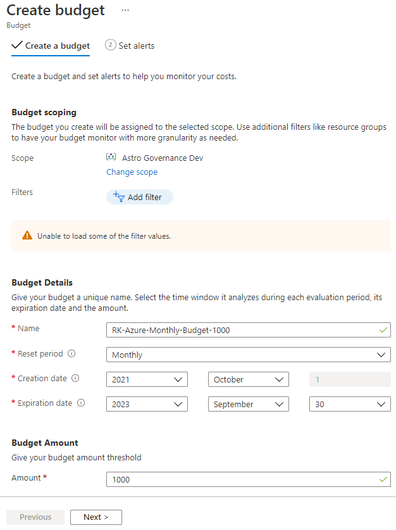Switch to the Set alerts tab
The width and height of the screenshot is (396, 530).
[x=136, y=46]
